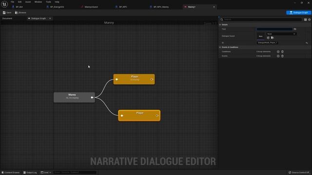Open the Content Drawer
The height and width of the screenshot is (175, 312).
[11, 173]
